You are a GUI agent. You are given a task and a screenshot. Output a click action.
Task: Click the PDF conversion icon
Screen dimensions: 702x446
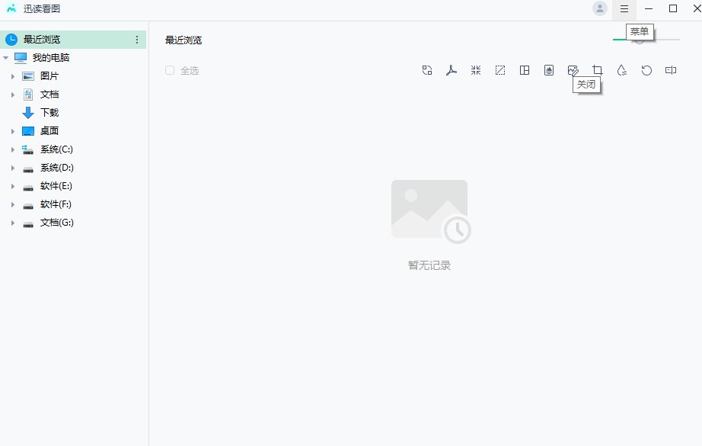pyautogui.click(x=452, y=70)
